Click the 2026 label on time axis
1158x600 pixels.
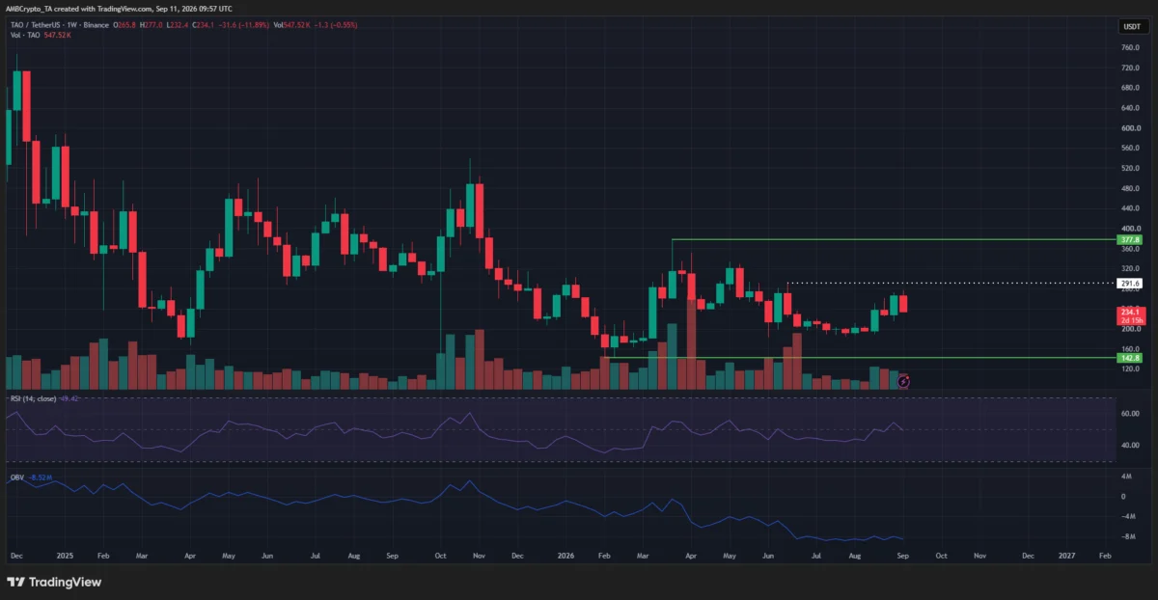coord(565,557)
